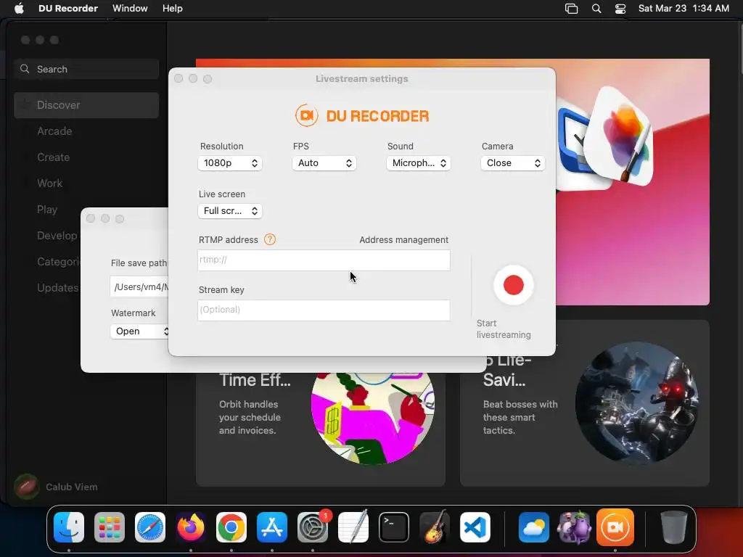Open the Help menu

(172, 8)
